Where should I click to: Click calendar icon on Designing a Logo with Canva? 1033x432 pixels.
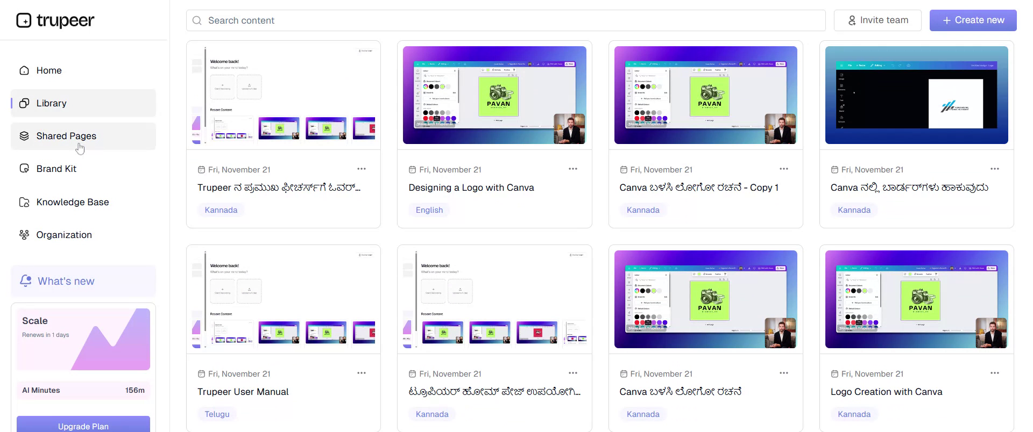[x=412, y=170]
